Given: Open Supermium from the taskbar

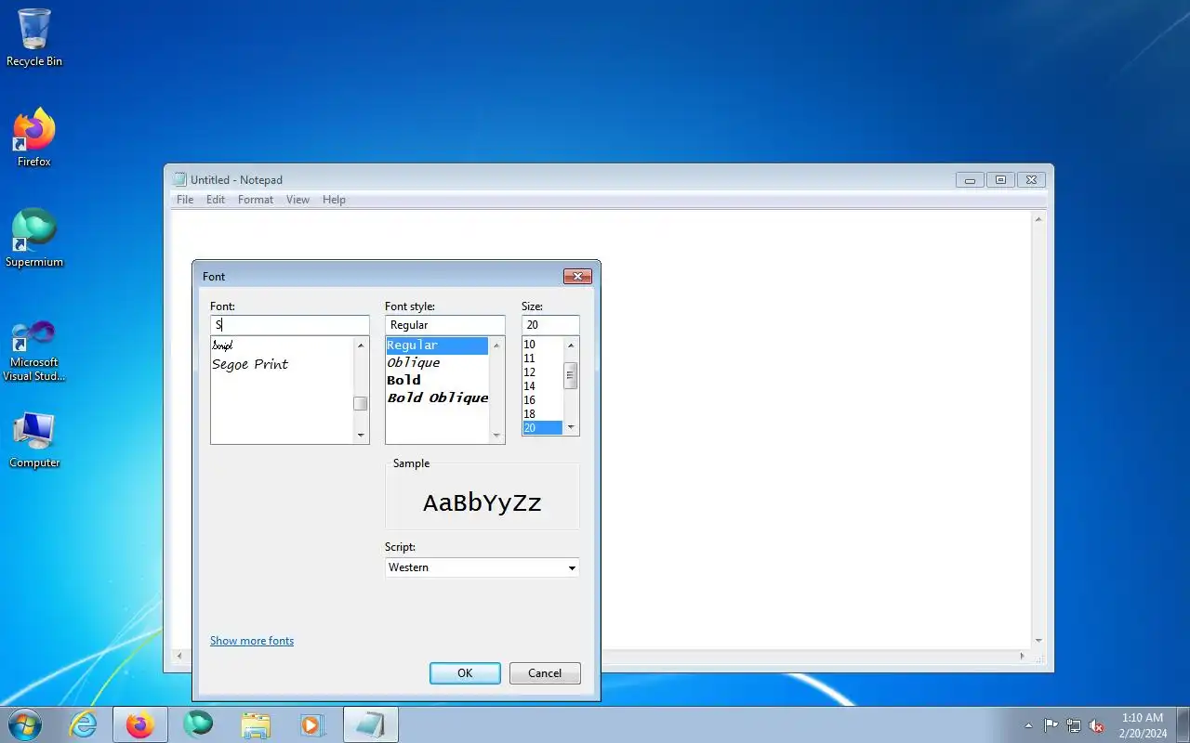Looking at the screenshot, I should point(198,724).
